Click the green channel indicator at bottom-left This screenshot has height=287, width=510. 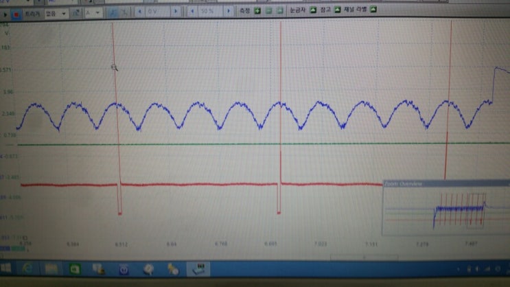point(19,249)
